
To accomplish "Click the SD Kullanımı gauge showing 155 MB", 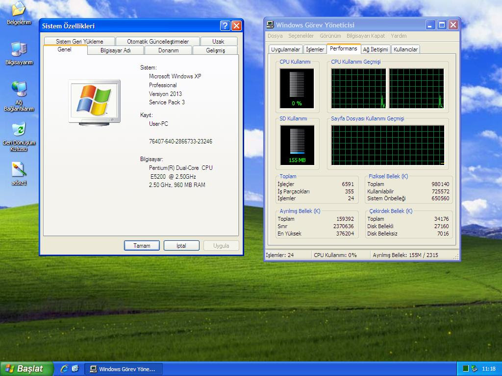I will [x=297, y=145].
